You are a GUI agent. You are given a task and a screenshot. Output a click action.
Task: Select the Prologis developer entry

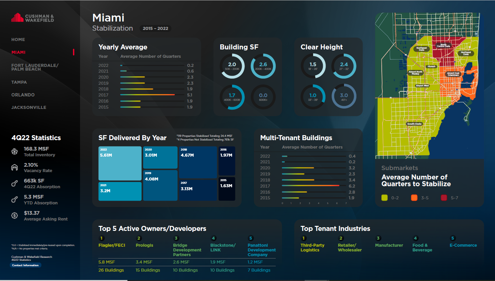[x=144, y=245]
